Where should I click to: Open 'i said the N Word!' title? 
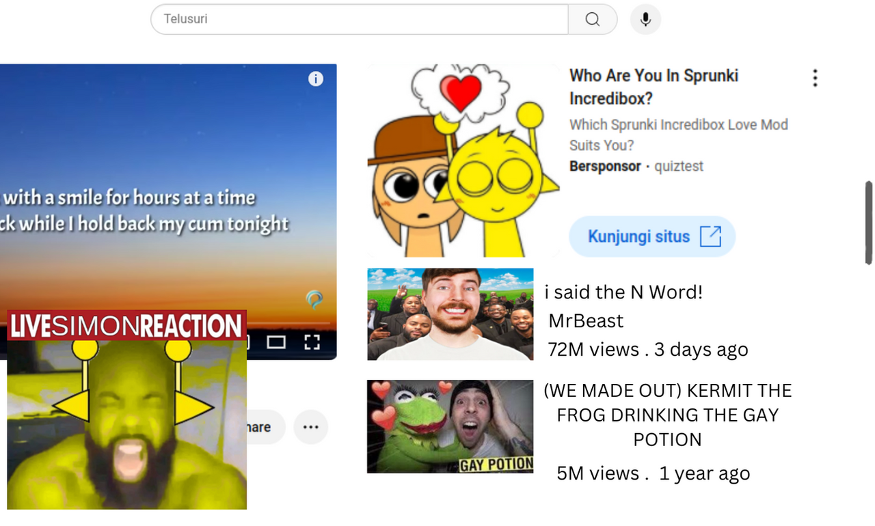click(x=623, y=292)
